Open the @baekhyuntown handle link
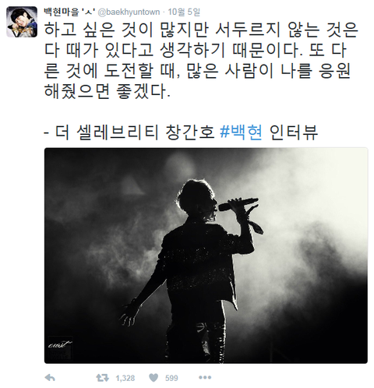 click(129, 12)
